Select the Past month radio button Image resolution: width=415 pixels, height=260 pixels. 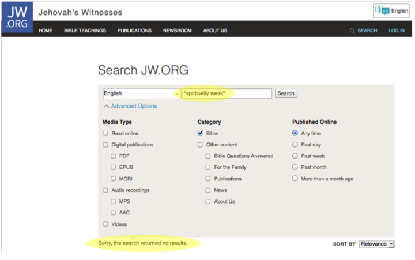(x=295, y=167)
